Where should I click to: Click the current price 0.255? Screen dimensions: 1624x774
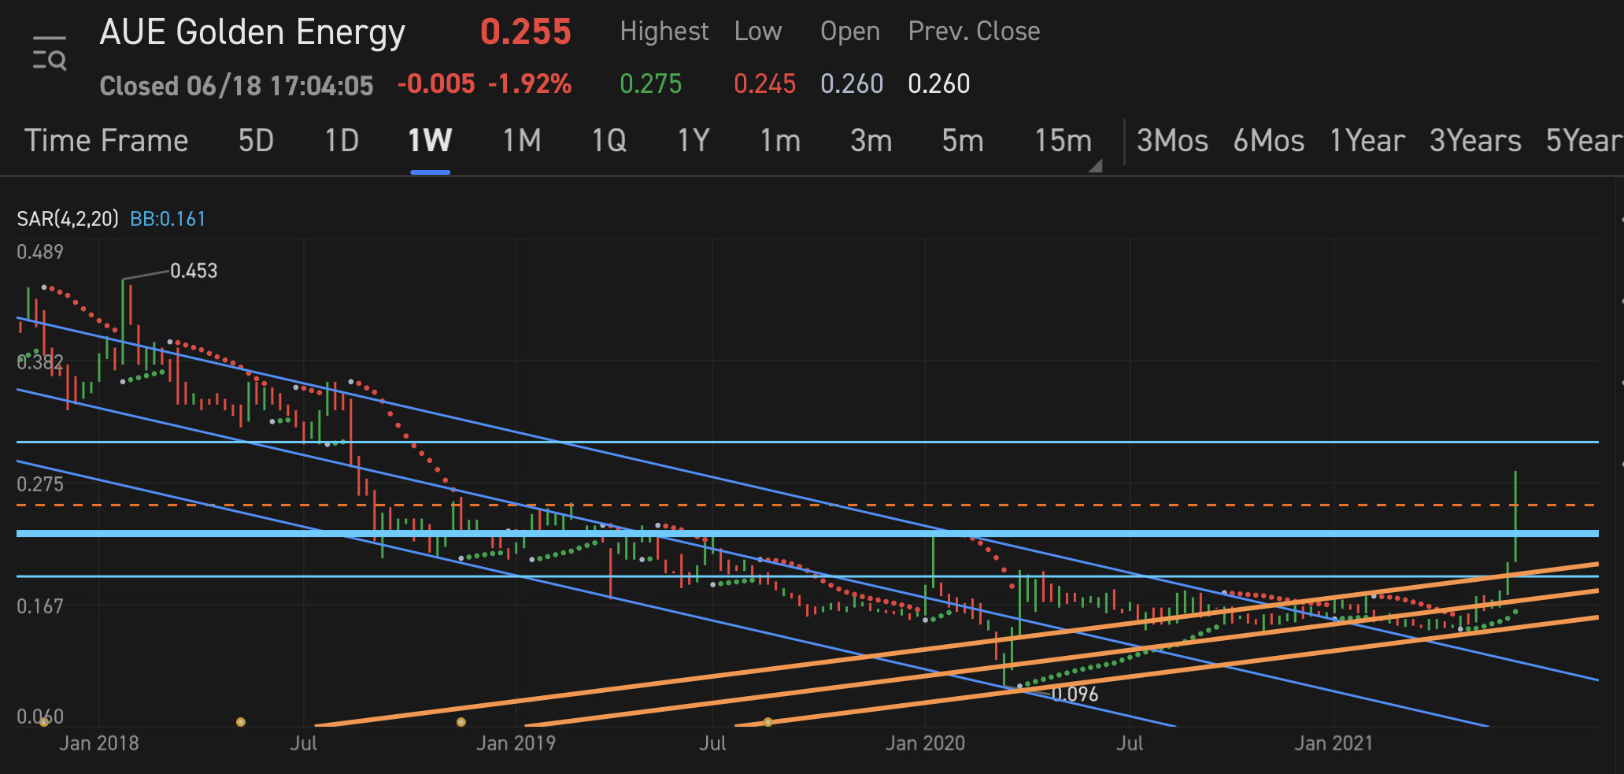tap(526, 32)
